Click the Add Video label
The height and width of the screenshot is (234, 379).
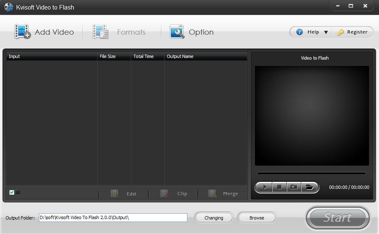pyautogui.click(x=54, y=32)
